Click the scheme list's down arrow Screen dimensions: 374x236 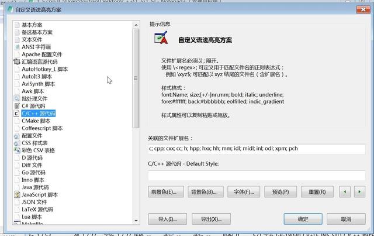tap(136, 220)
